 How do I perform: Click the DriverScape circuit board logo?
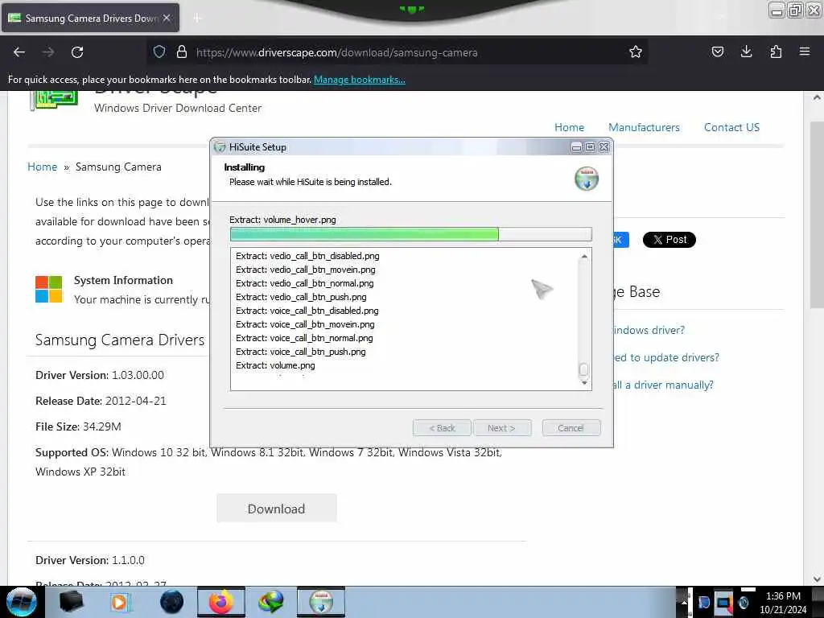click(x=54, y=101)
